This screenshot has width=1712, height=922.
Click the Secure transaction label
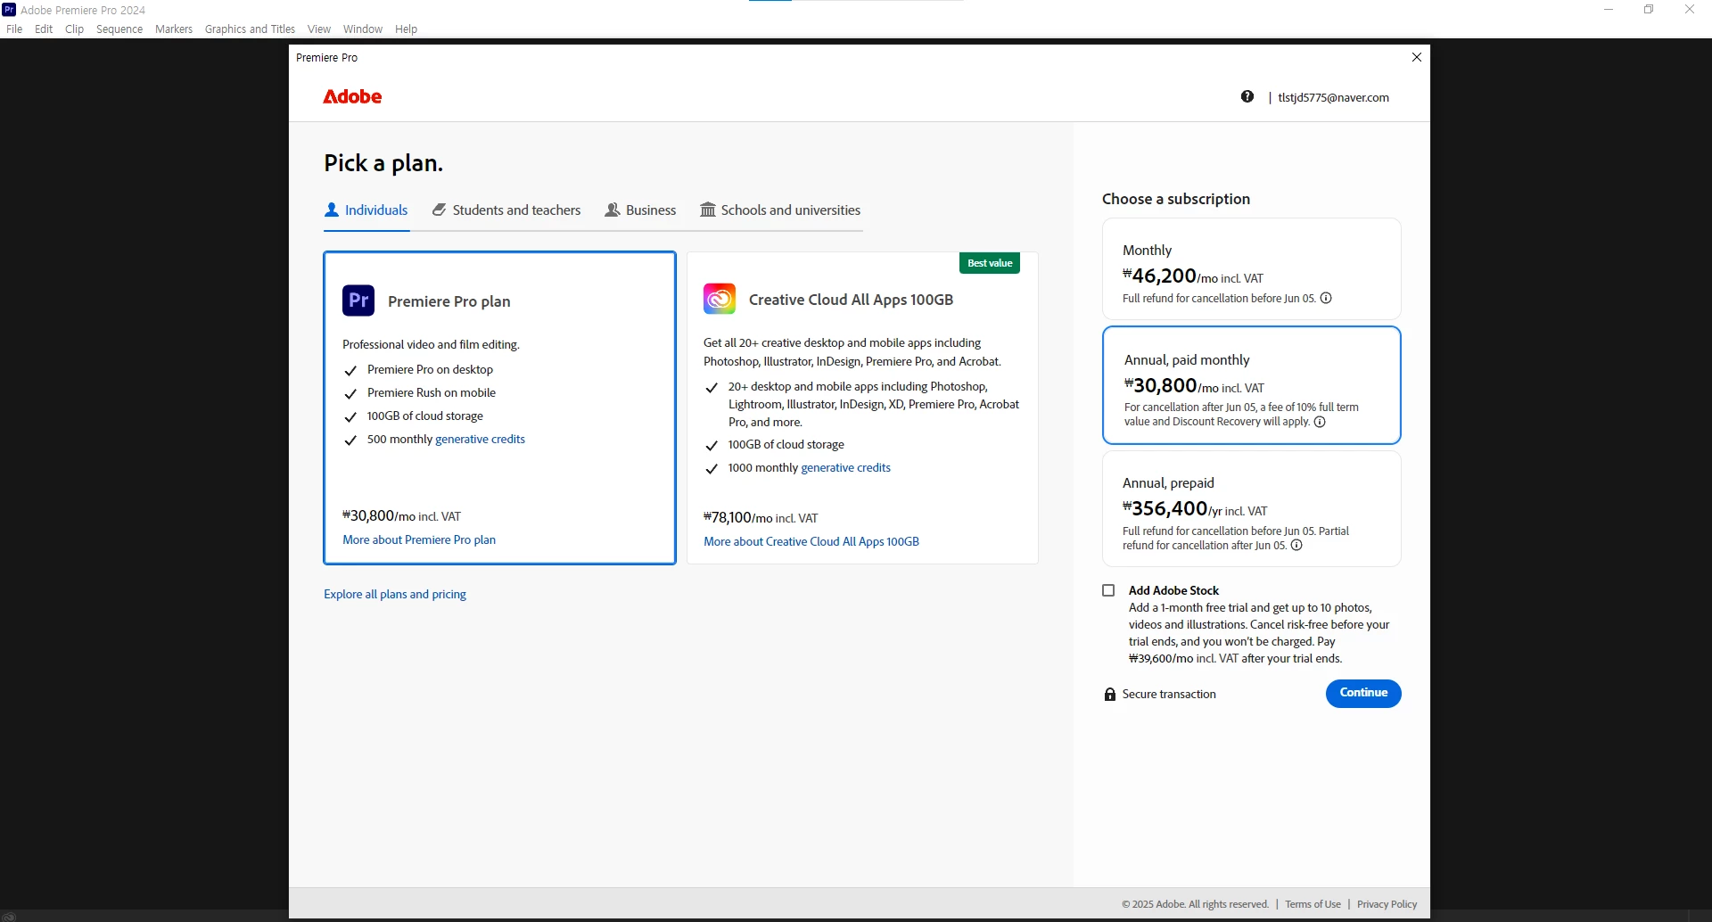[x=1169, y=694]
